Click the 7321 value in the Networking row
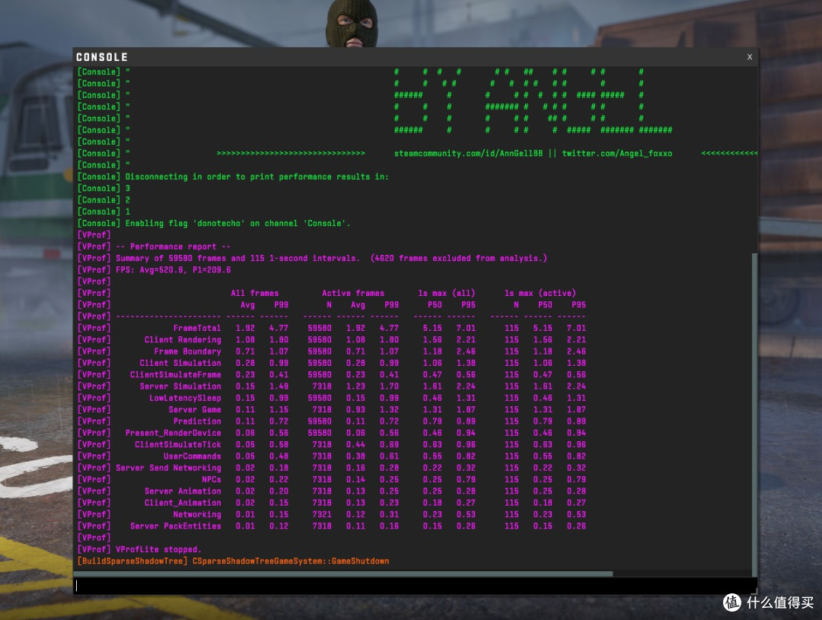822x620 pixels. [322, 514]
